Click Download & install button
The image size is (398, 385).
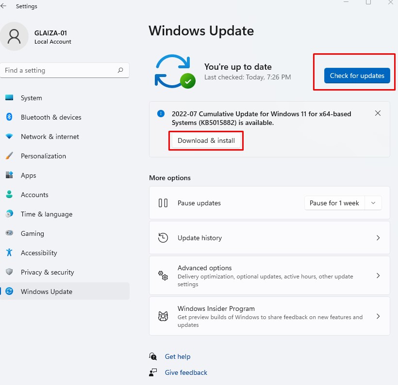206,141
